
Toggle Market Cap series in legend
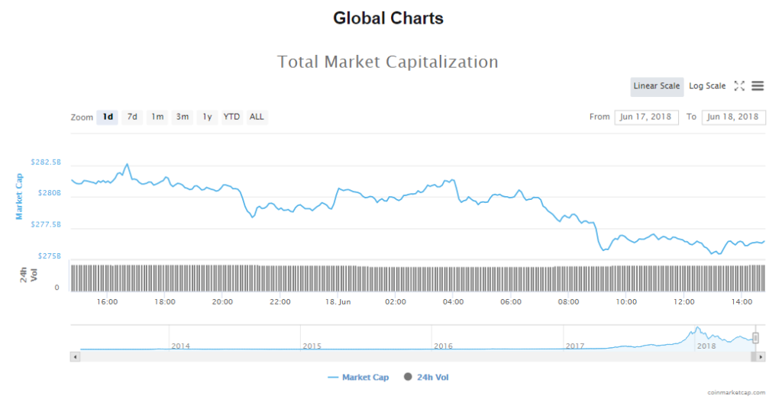point(358,377)
